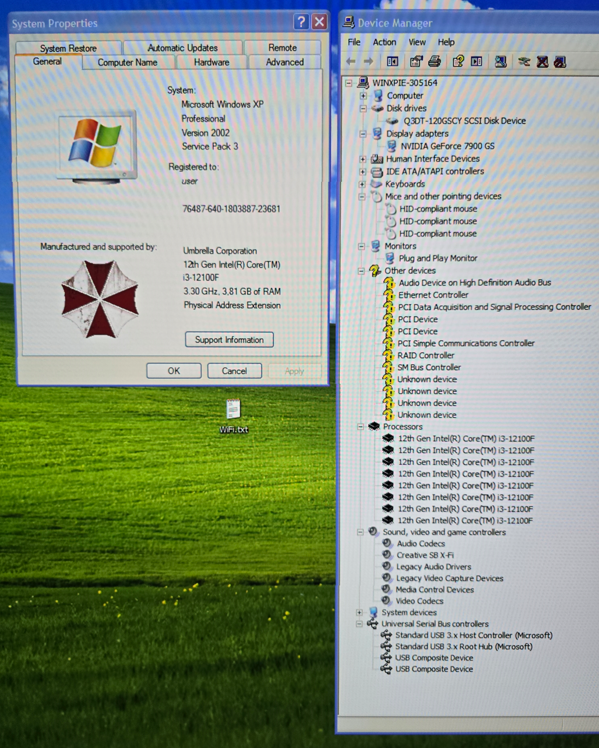Switch to the Computer Name tab
The height and width of the screenshot is (748, 599).
pos(128,62)
